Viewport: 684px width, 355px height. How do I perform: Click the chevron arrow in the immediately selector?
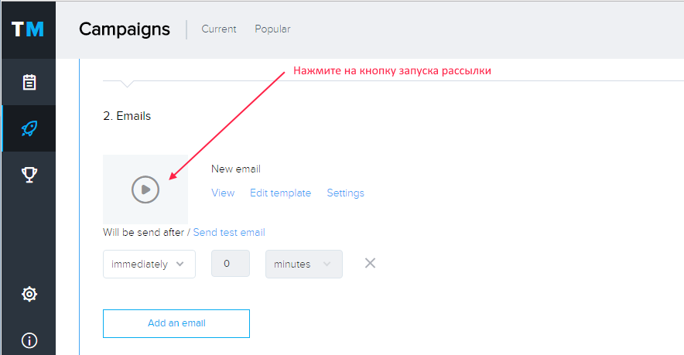pyautogui.click(x=180, y=264)
